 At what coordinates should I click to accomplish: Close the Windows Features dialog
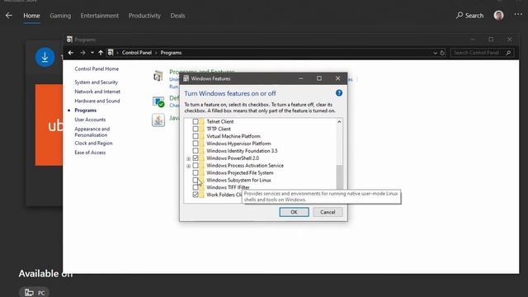(x=337, y=78)
